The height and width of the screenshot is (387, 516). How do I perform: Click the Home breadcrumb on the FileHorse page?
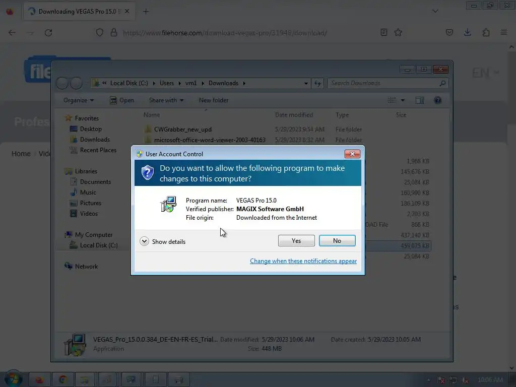tap(21, 154)
